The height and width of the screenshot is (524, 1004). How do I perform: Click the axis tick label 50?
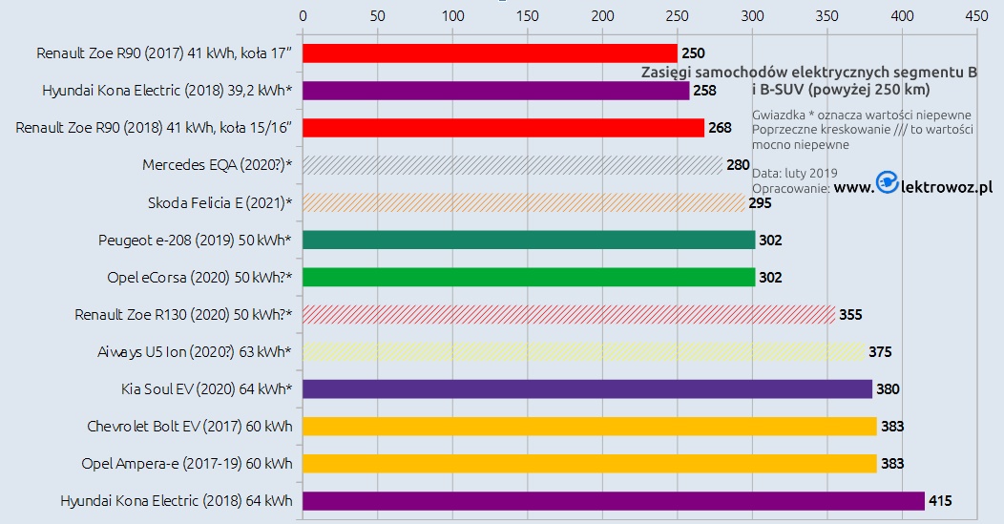(378, 16)
